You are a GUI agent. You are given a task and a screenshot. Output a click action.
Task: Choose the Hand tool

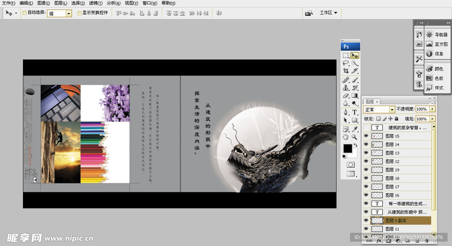point(346,137)
